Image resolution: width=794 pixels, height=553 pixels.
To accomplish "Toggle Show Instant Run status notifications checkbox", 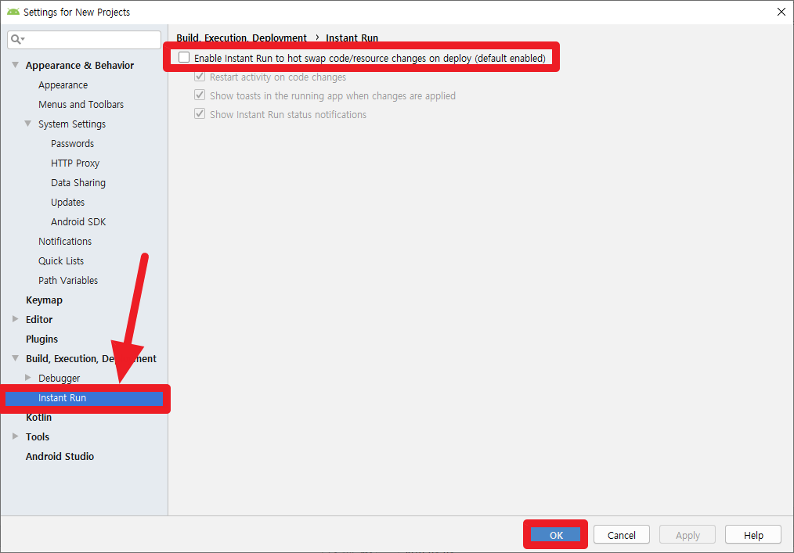I will point(200,114).
